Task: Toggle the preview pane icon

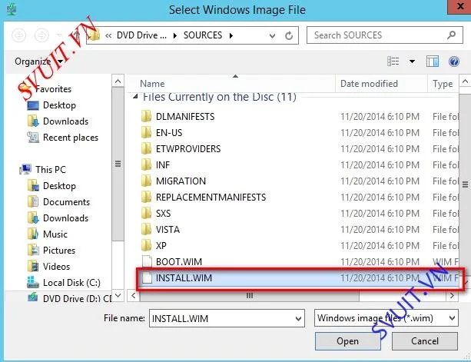Action: 433,61
